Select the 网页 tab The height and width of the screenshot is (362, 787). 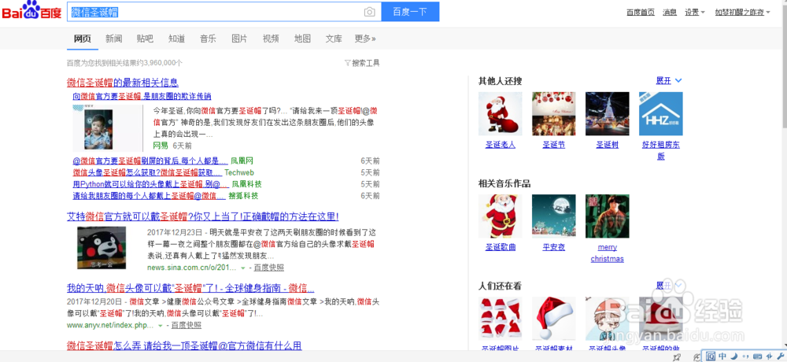pos(83,39)
